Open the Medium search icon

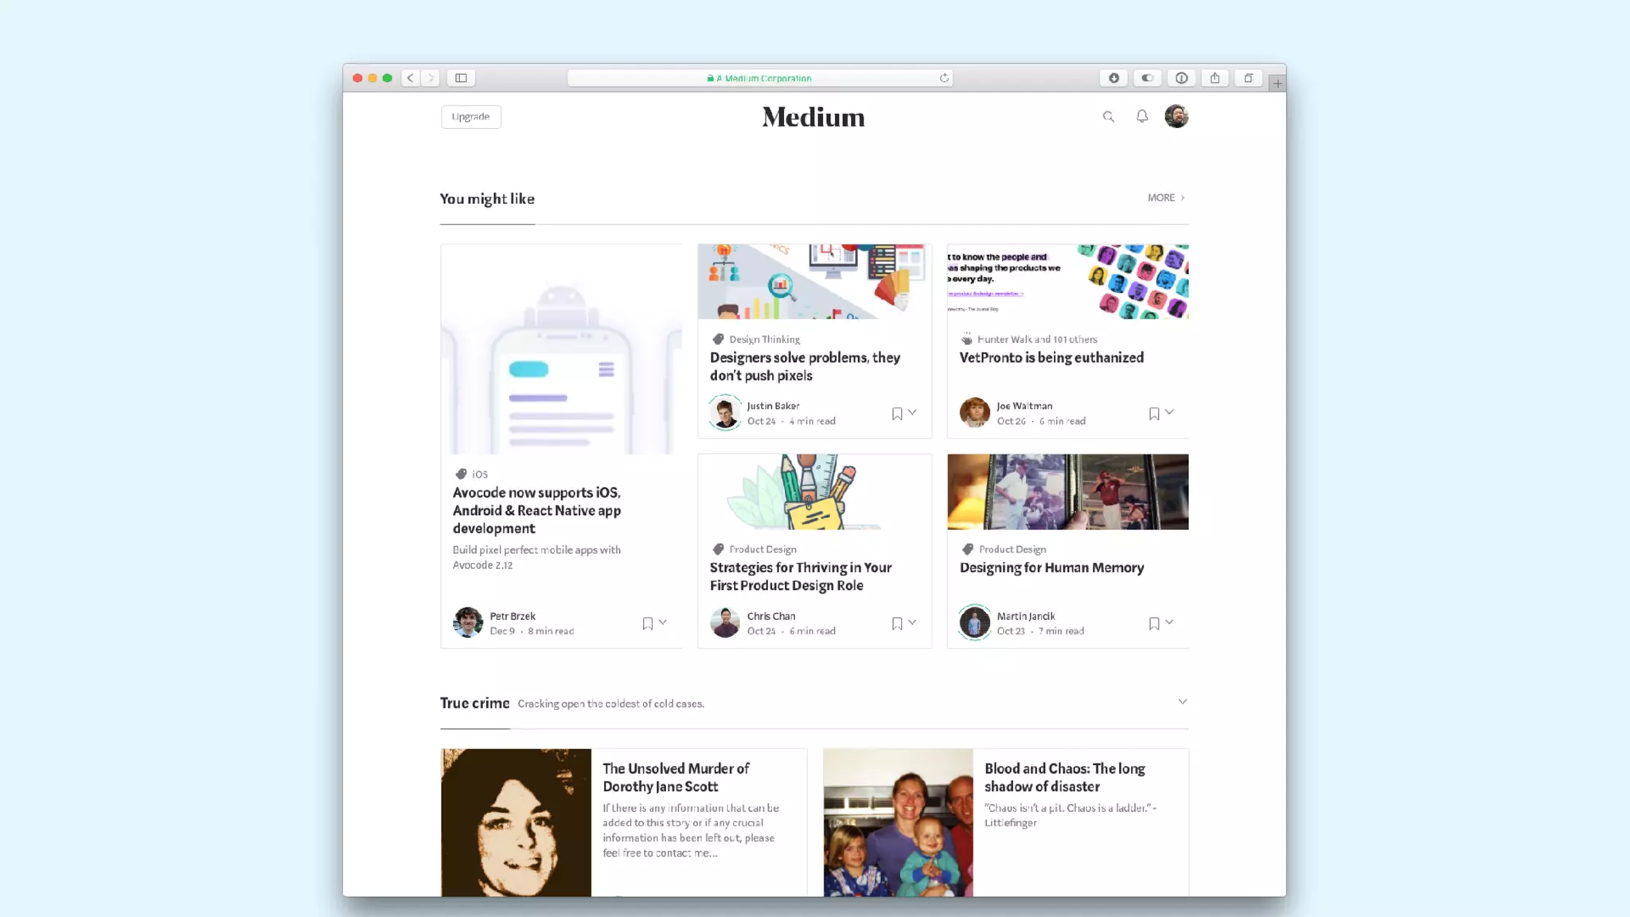point(1108,117)
